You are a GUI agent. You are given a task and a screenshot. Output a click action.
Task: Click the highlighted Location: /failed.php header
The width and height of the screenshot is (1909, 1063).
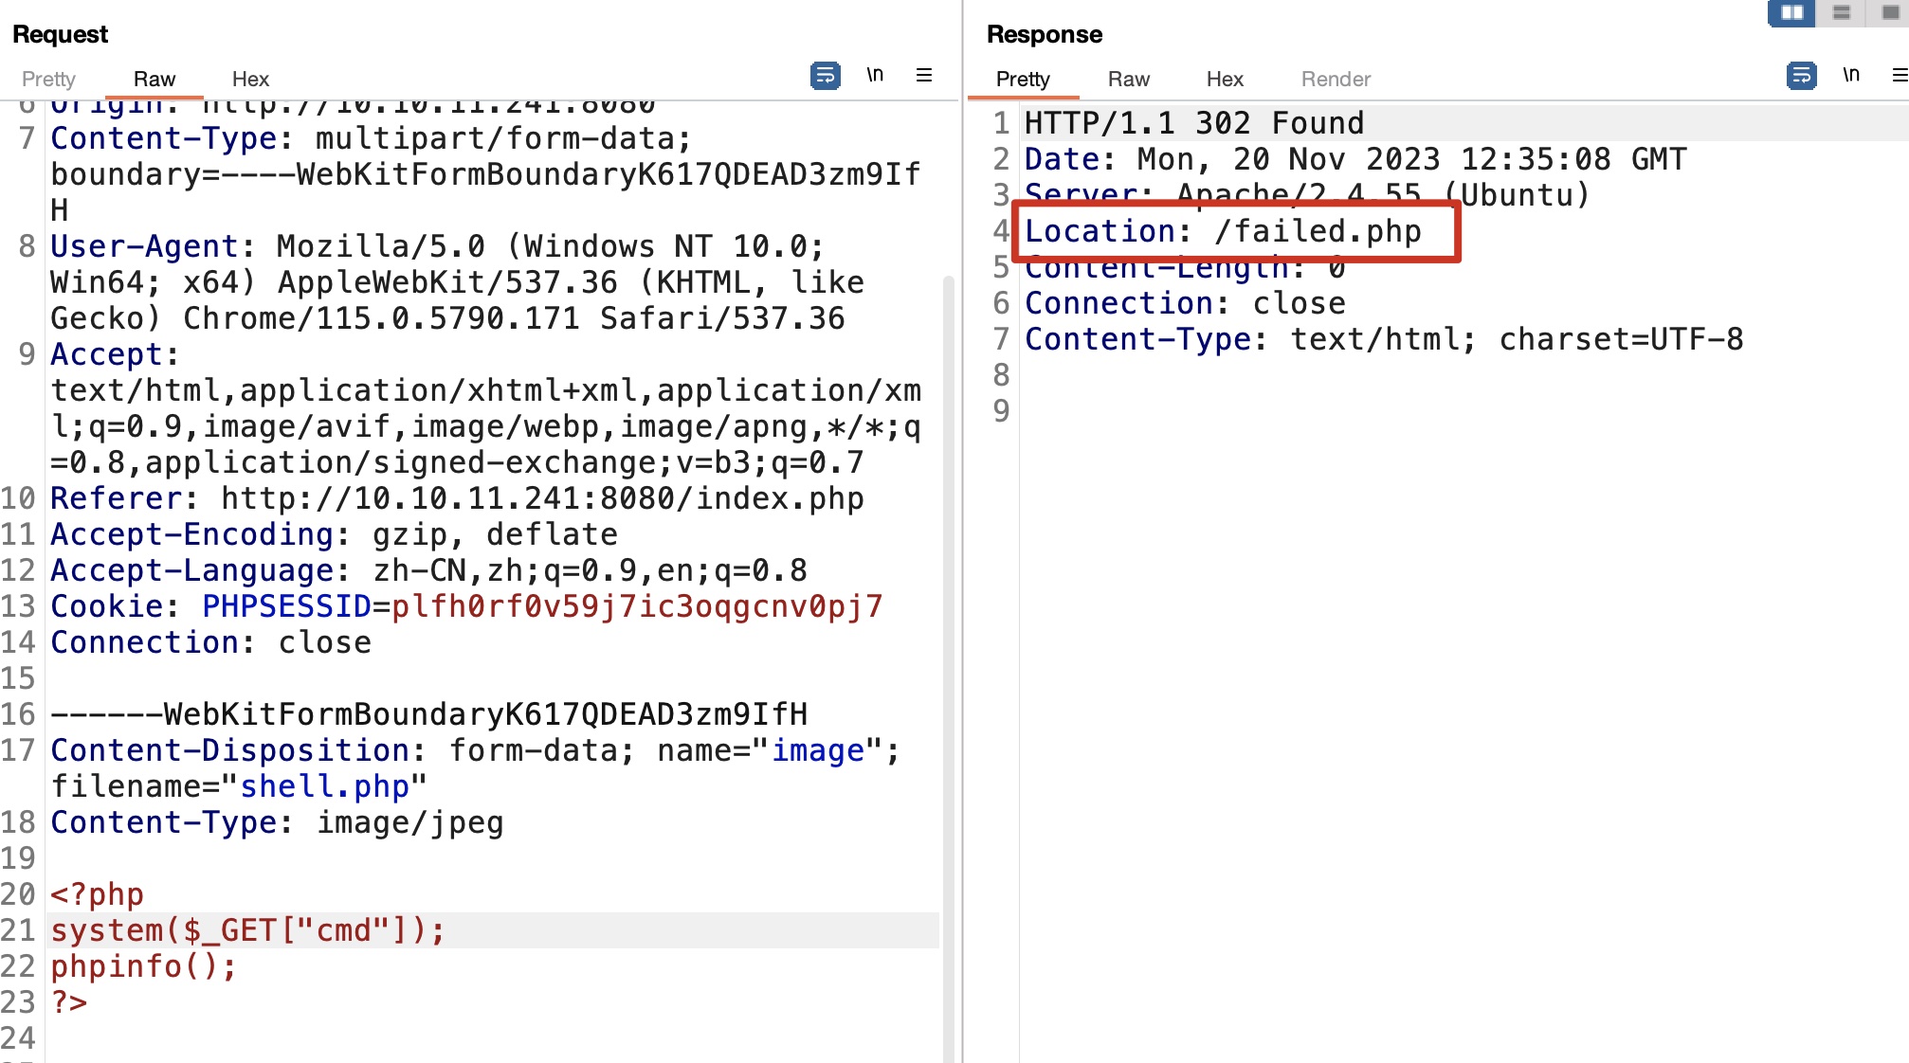pyautogui.click(x=1223, y=231)
